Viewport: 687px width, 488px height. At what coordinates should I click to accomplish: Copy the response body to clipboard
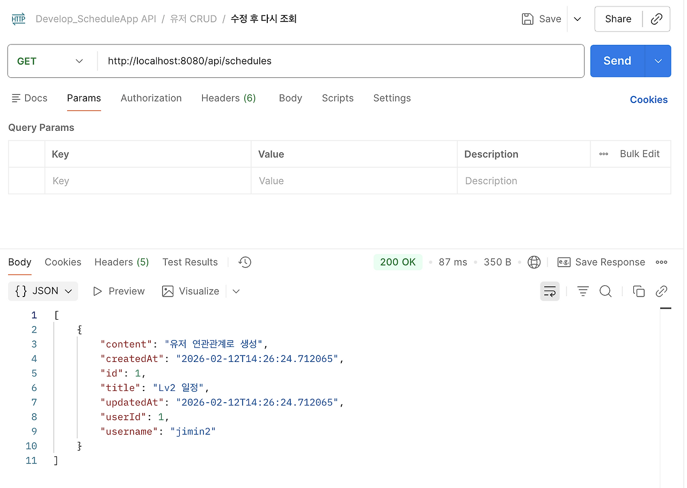point(639,291)
